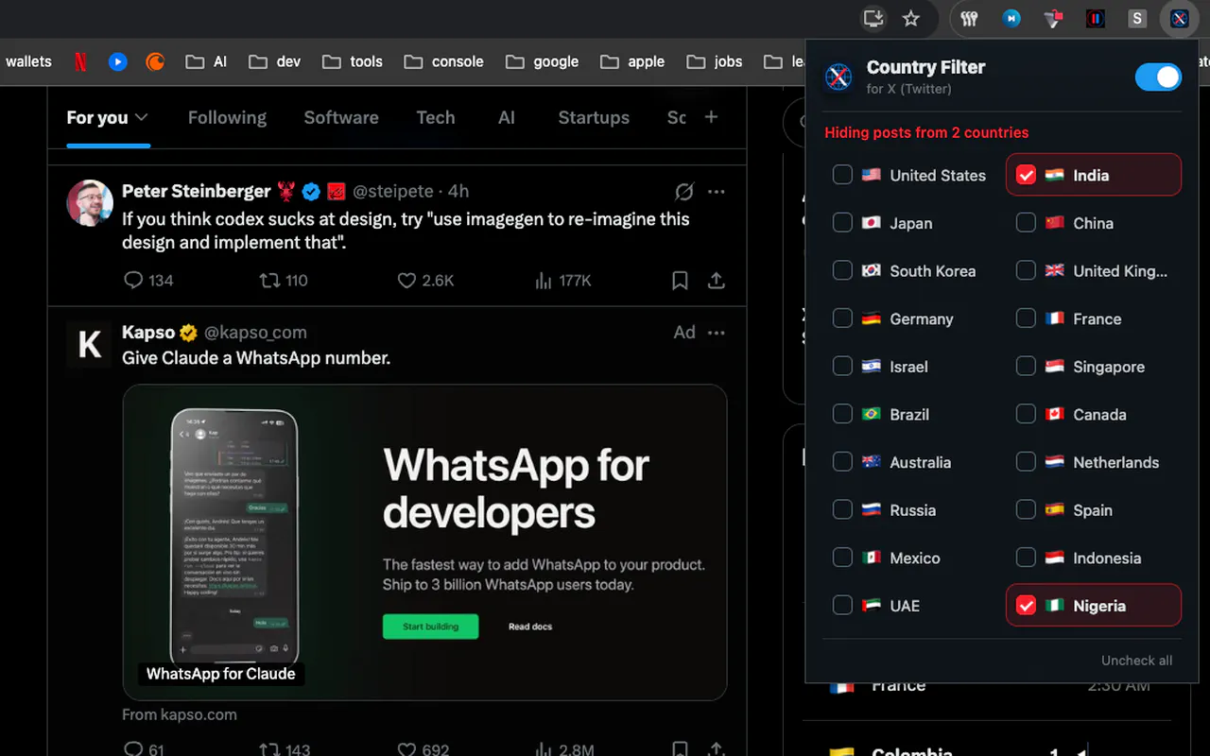Open Peter Steinberger's profile avatar
The width and height of the screenshot is (1210, 756).
[x=90, y=202]
